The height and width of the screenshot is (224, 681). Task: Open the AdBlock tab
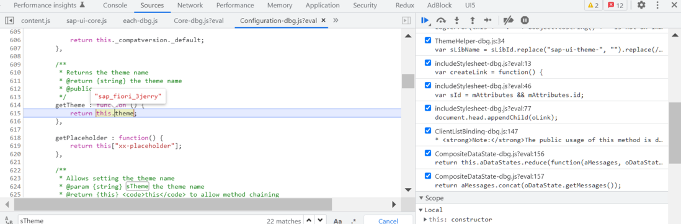(x=440, y=5)
